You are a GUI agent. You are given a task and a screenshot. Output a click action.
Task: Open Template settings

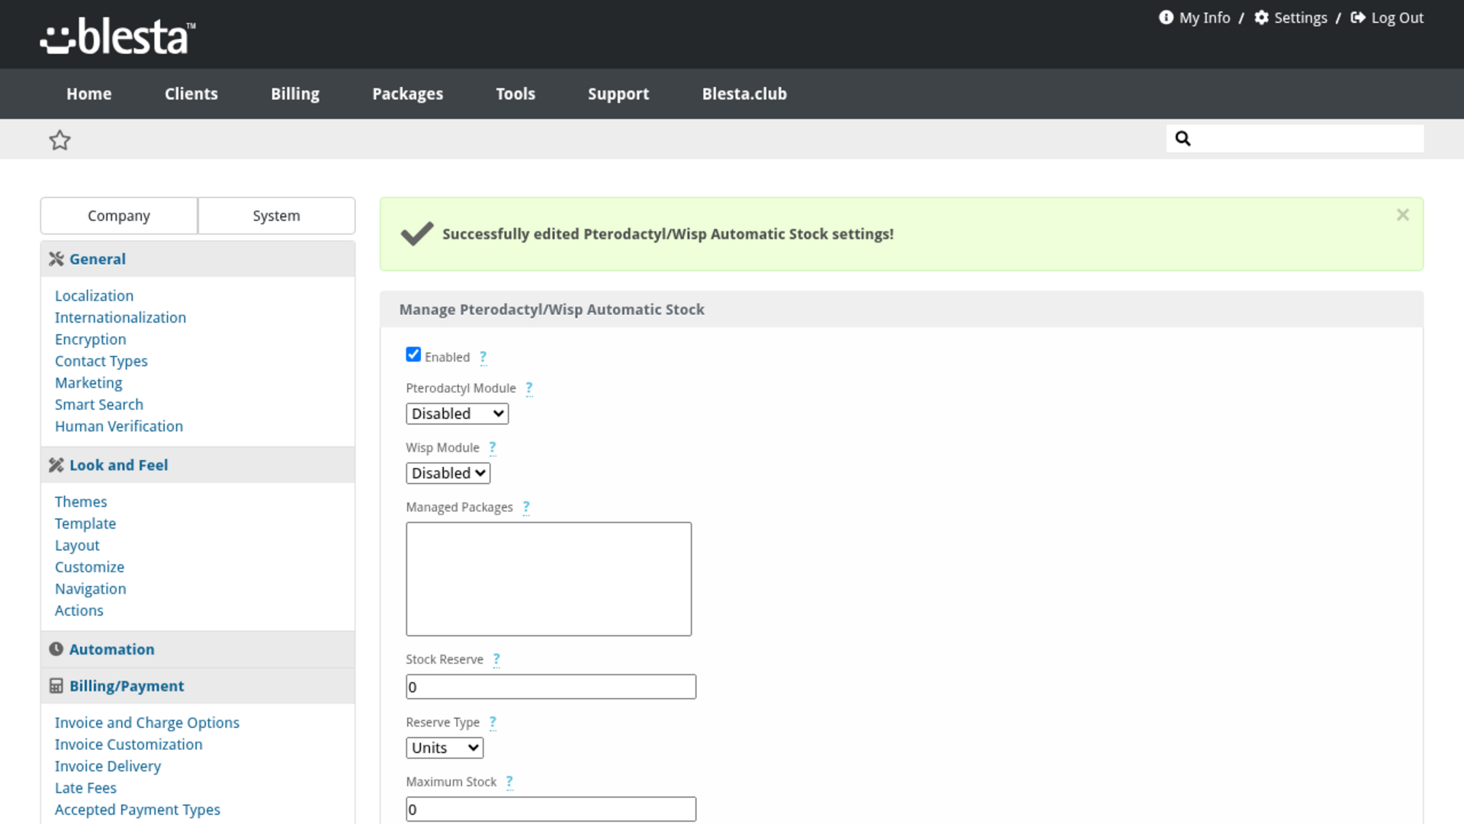[85, 523]
